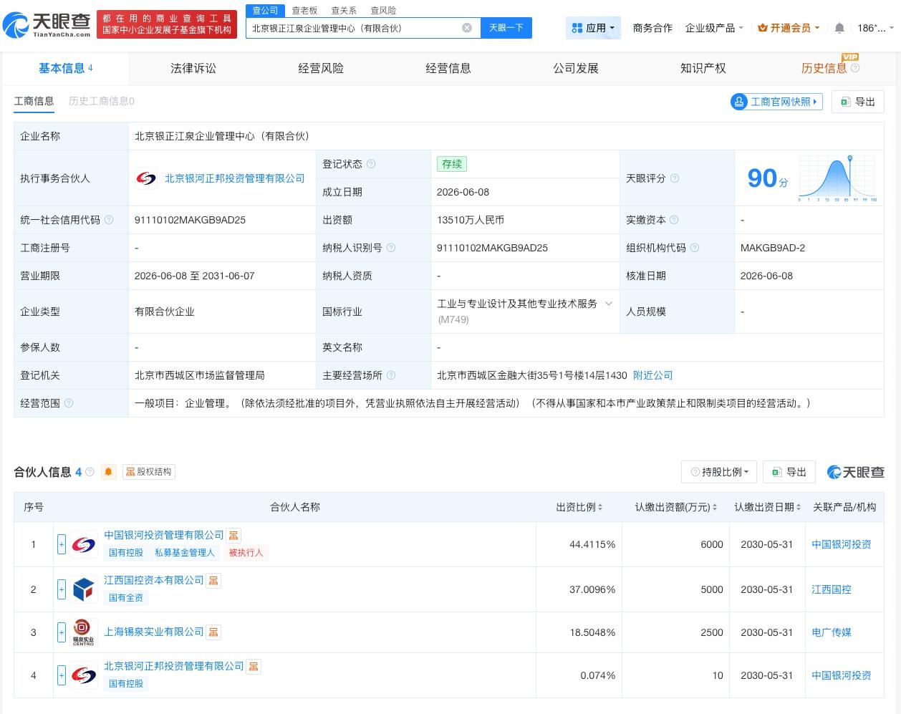Click the help icon next to 主要经营场所
901x714 pixels.
tap(391, 375)
